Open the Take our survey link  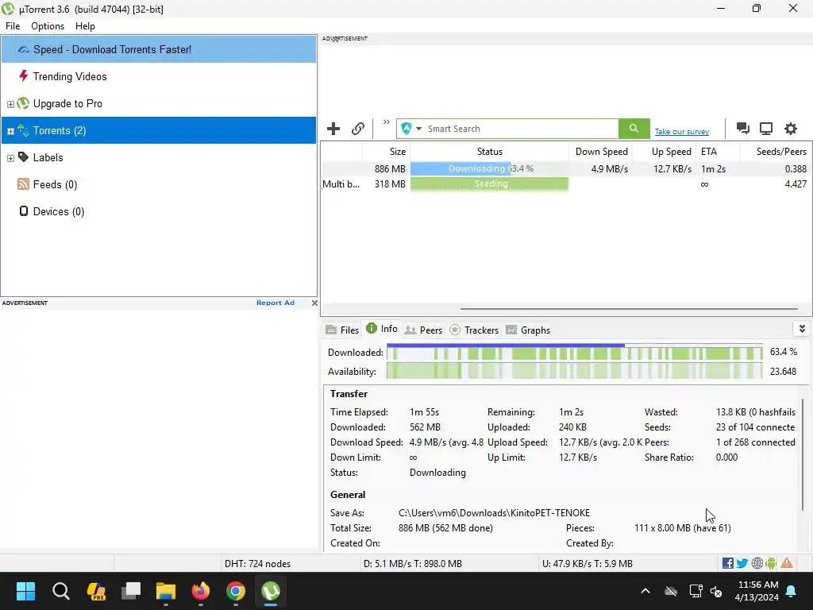point(681,132)
